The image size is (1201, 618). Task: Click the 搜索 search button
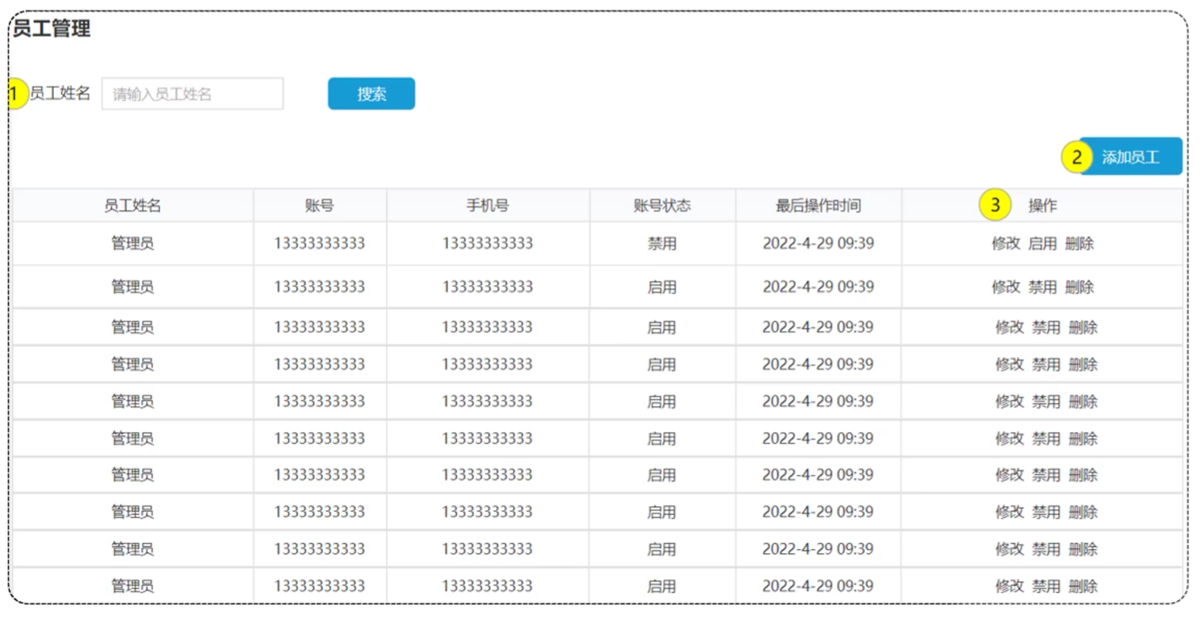(371, 94)
